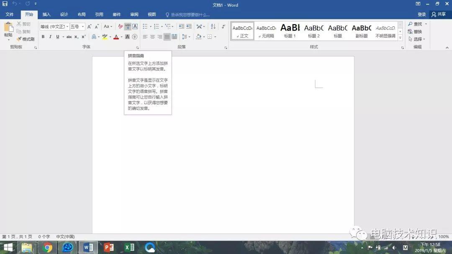
Task: Increase paragraph indent
Action: [189, 26]
